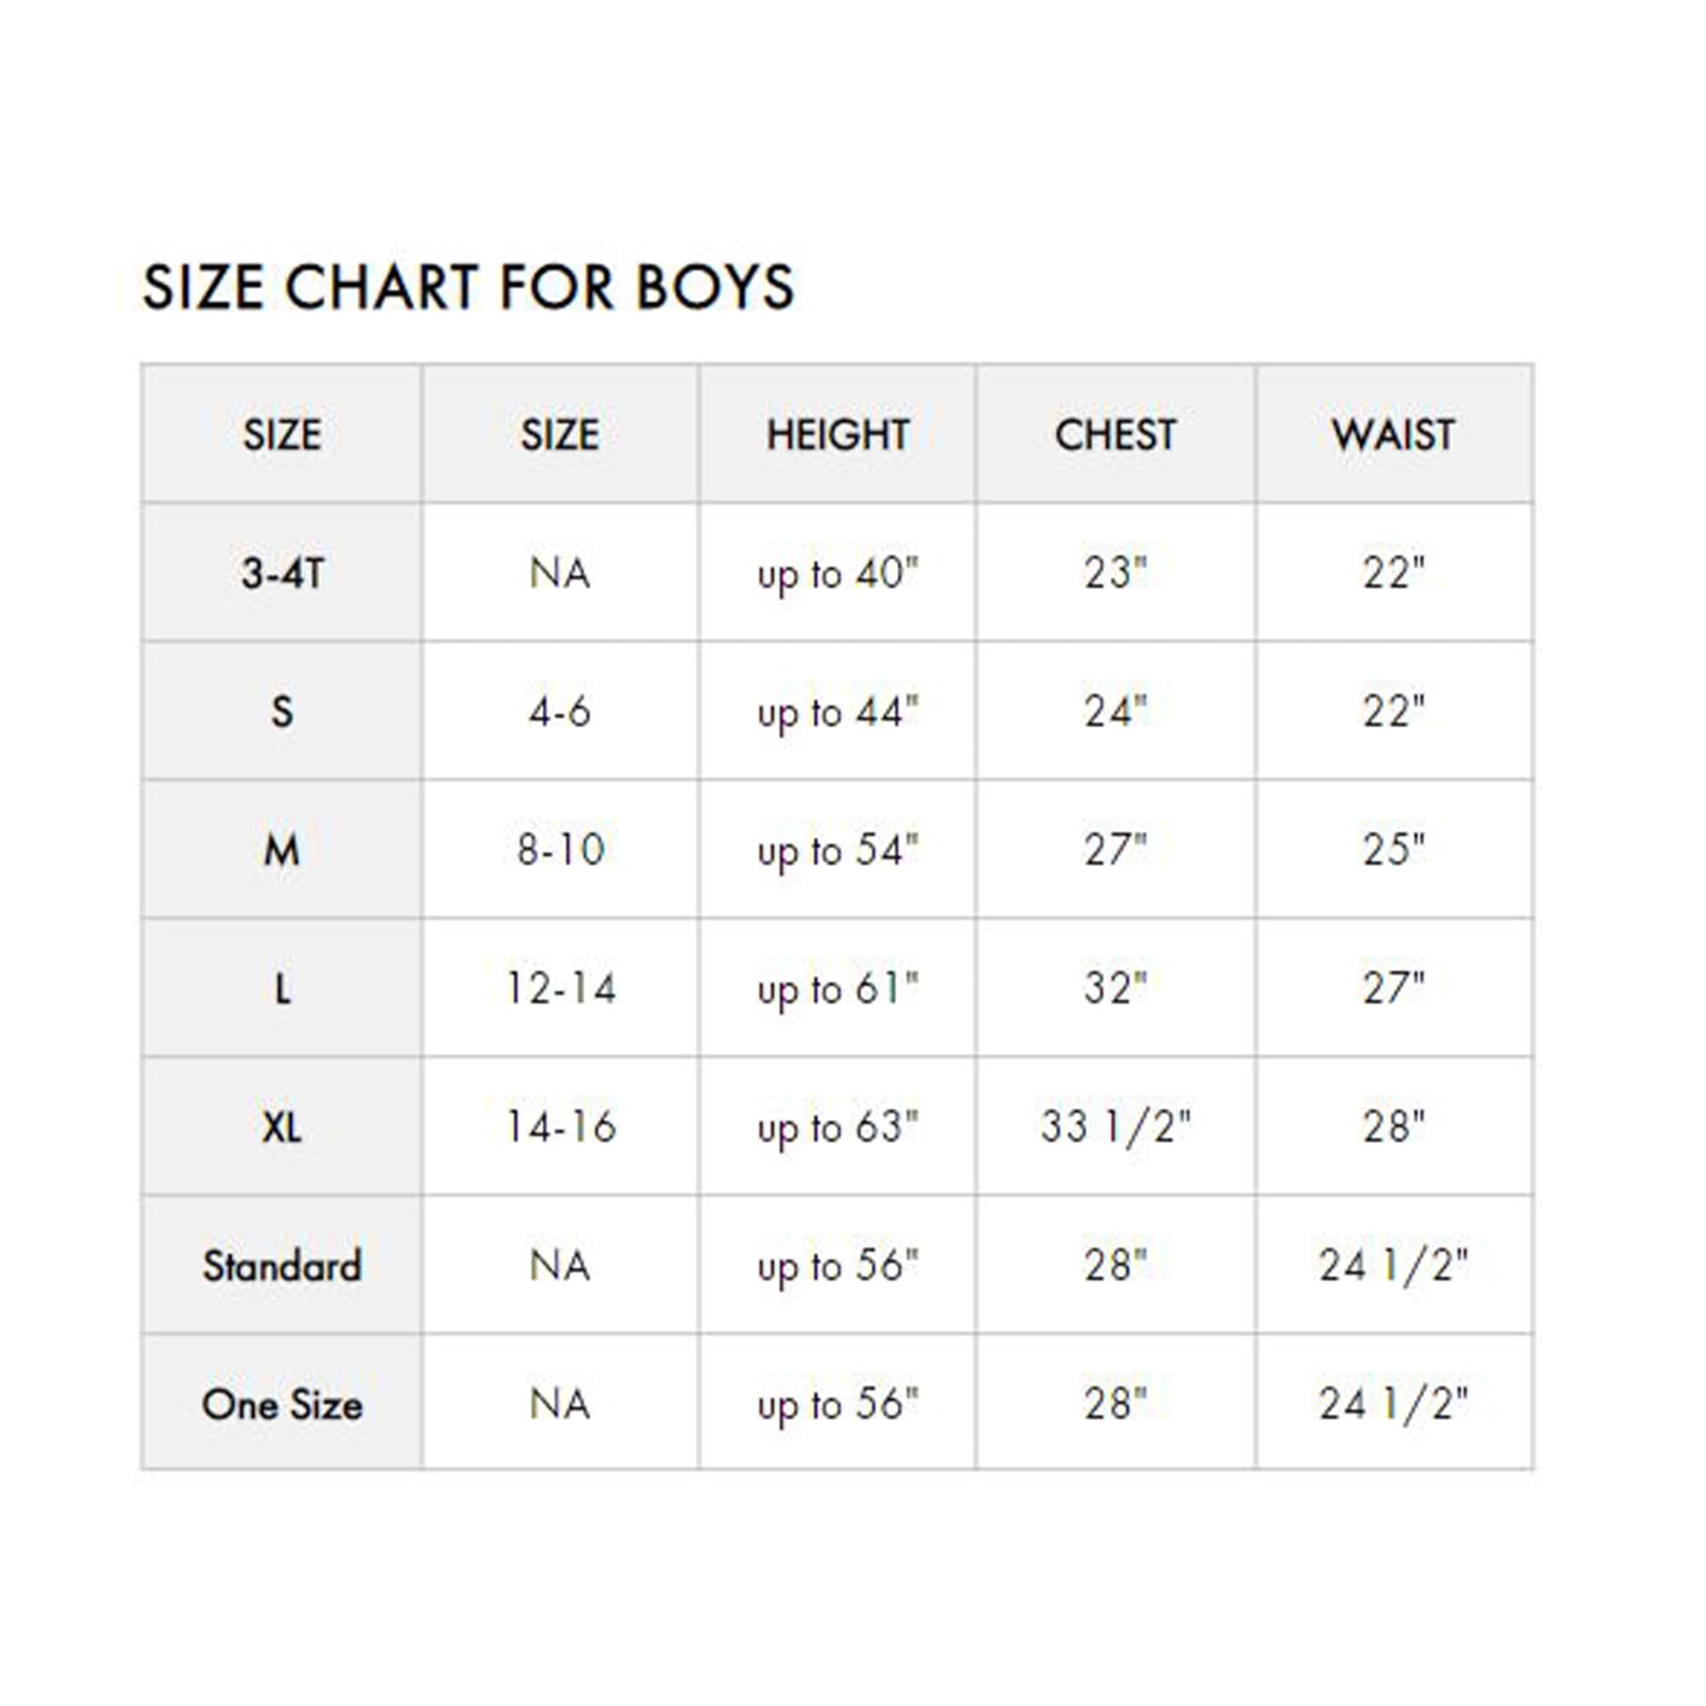Select the CHEST column header
This screenshot has height=1706, width=1706.
click(x=1115, y=434)
